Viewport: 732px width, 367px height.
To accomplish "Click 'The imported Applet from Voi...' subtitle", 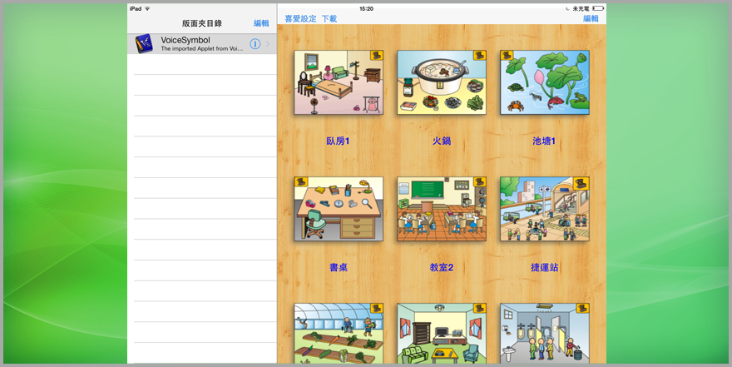I will pyautogui.click(x=202, y=48).
